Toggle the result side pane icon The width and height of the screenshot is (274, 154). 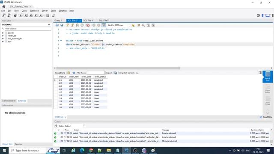click(x=260, y=73)
